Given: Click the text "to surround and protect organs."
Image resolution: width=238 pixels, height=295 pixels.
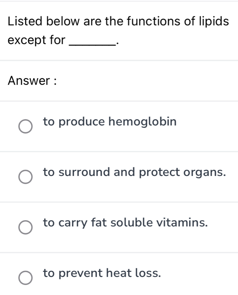Looking at the screenshot, I should 134,172.
